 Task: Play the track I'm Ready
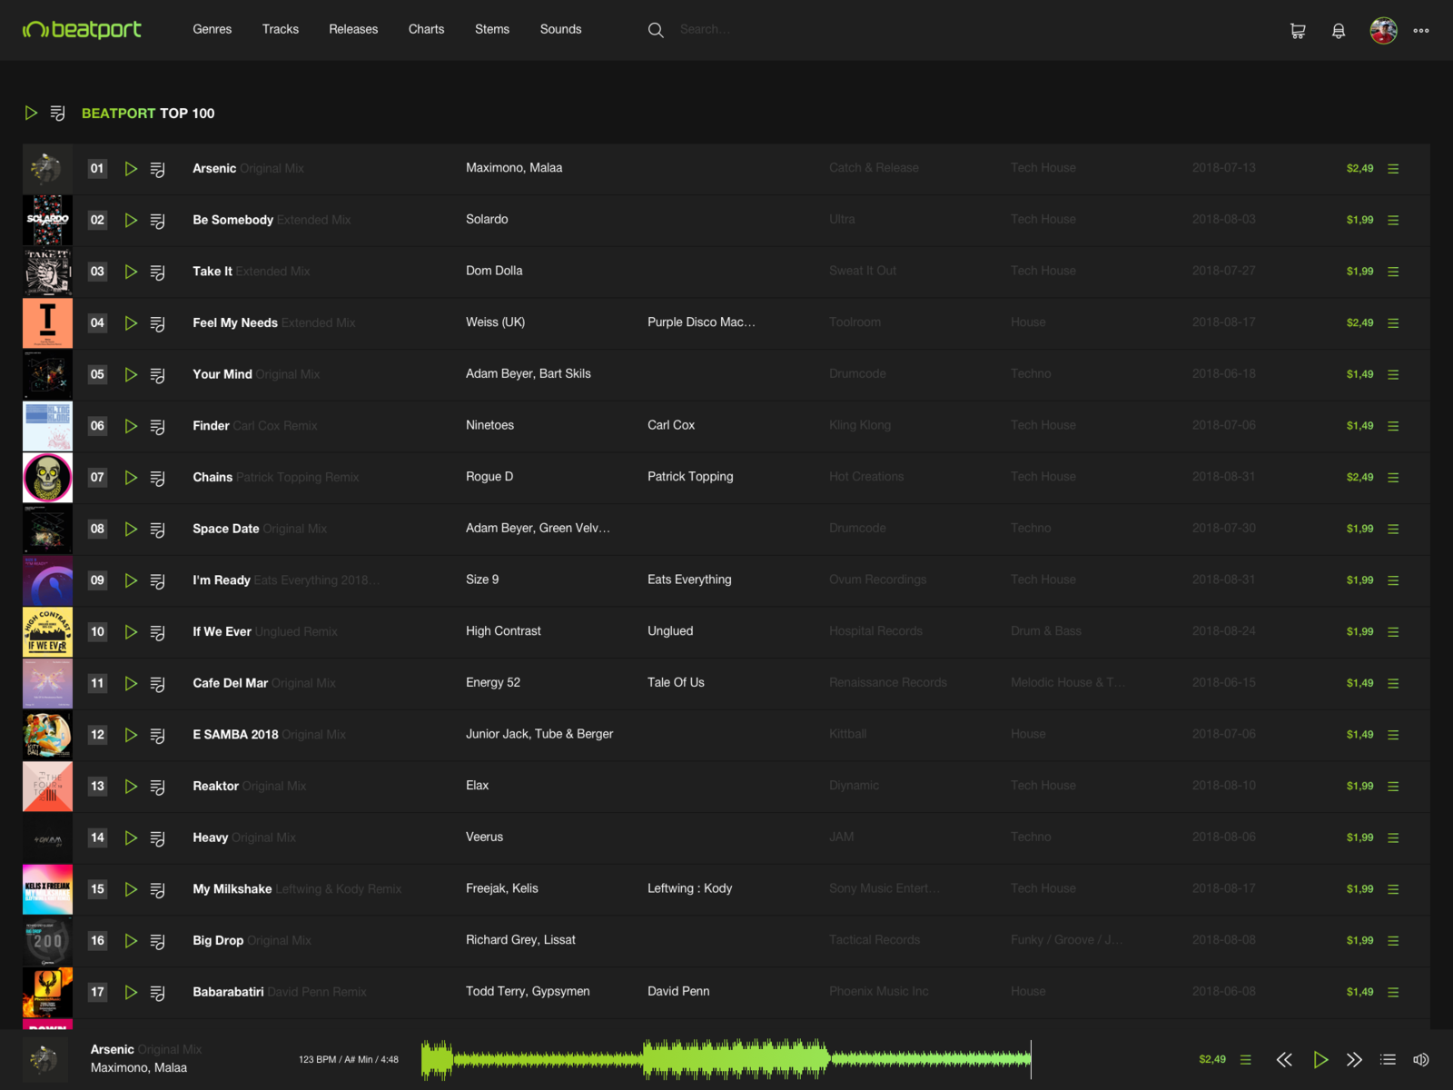pos(131,580)
